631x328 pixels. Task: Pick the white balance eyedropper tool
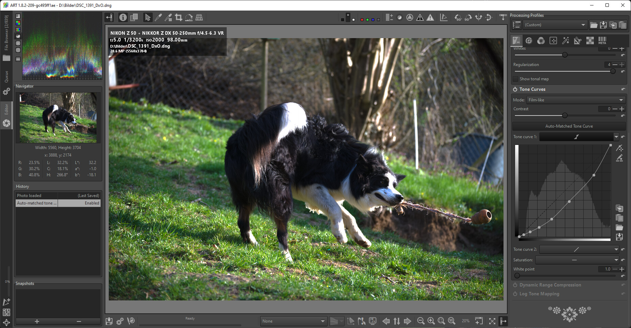[x=158, y=17]
